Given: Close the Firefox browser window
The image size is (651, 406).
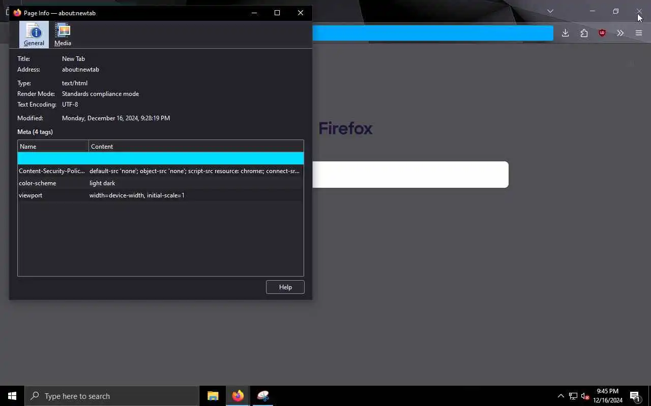Looking at the screenshot, I should [x=639, y=11].
